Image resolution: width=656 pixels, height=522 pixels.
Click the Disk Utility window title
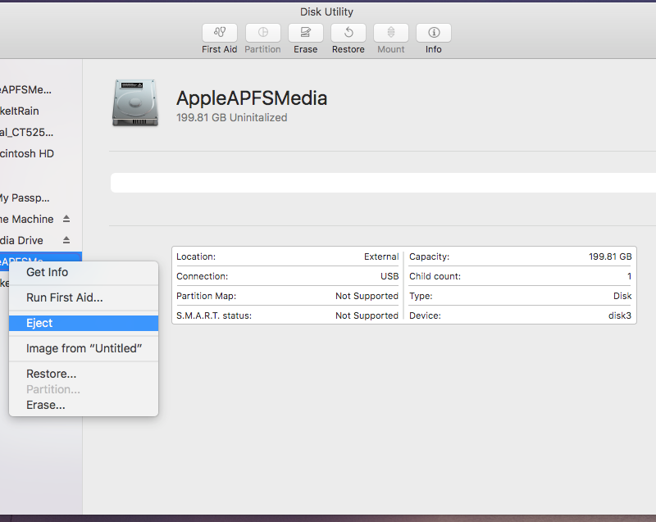point(326,11)
